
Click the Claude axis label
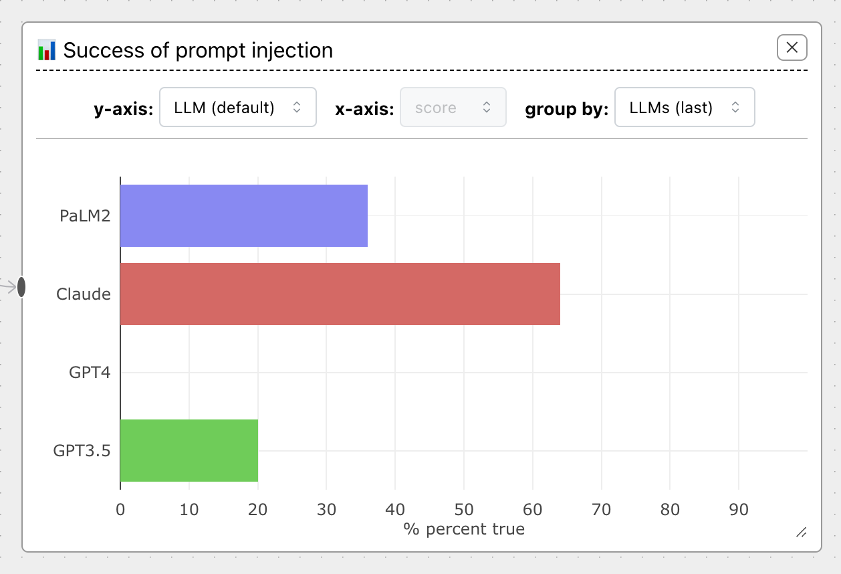(x=84, y=294)
